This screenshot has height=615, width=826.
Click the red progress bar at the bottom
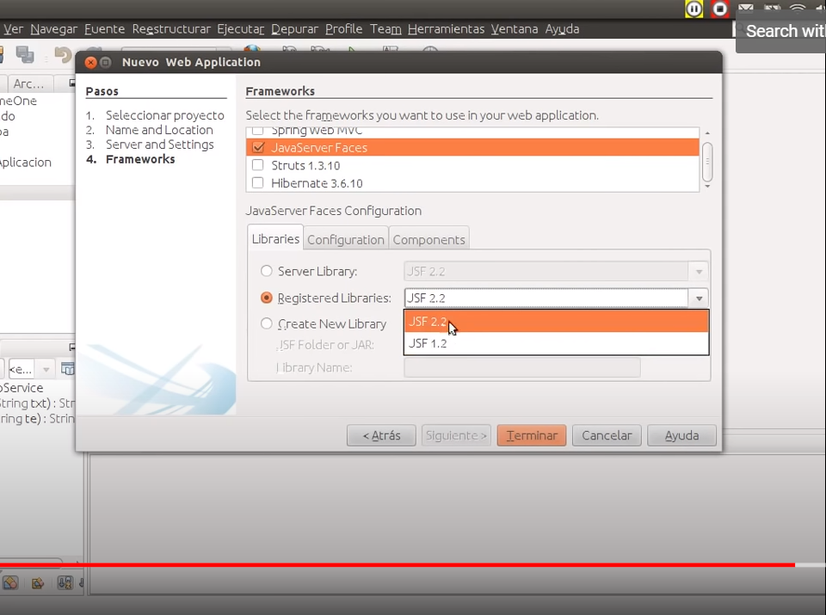pos(430,565)
